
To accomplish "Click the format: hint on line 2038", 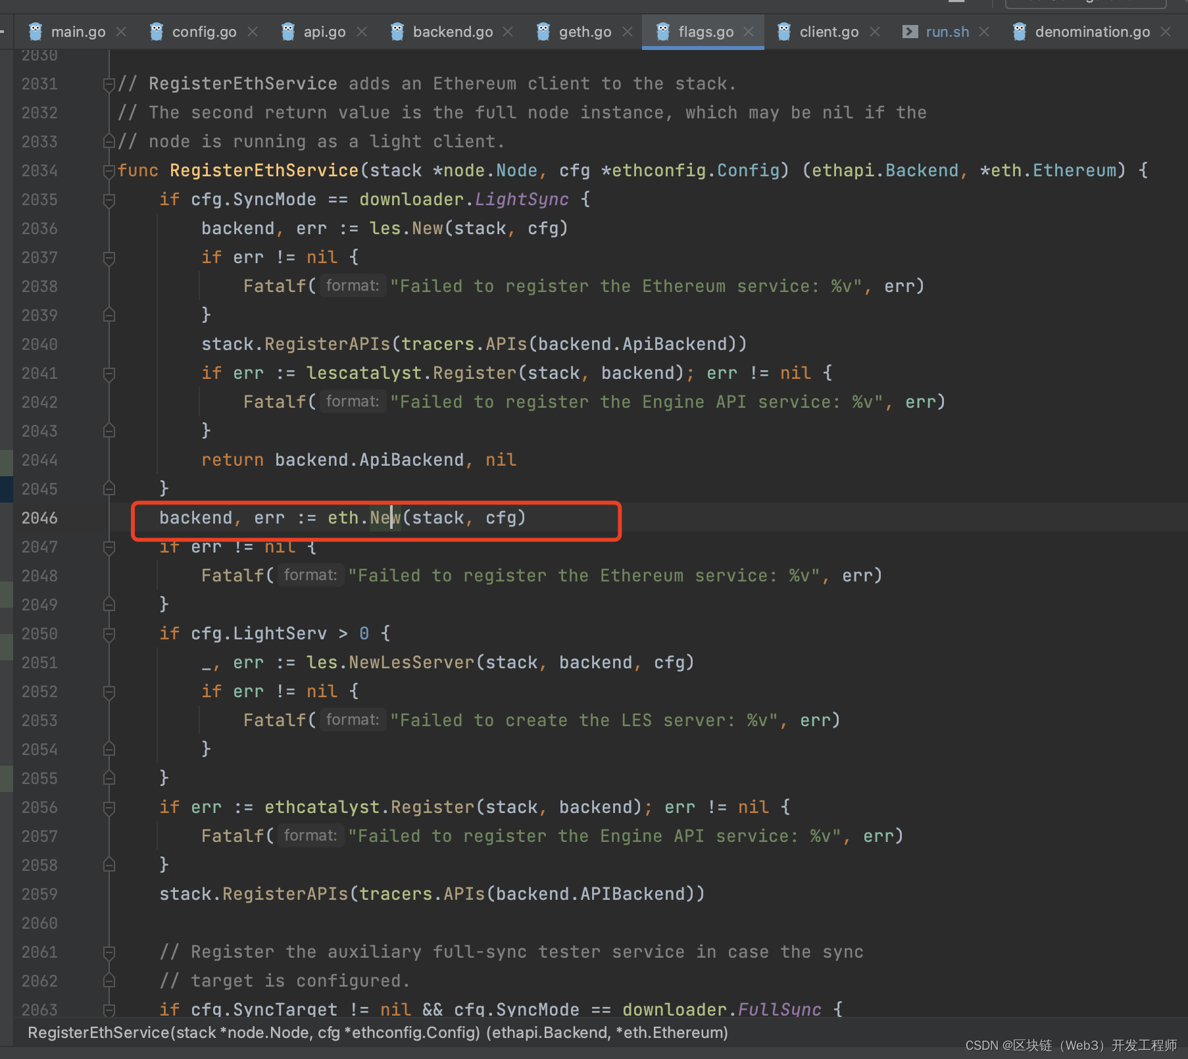I will coord(353,285).
